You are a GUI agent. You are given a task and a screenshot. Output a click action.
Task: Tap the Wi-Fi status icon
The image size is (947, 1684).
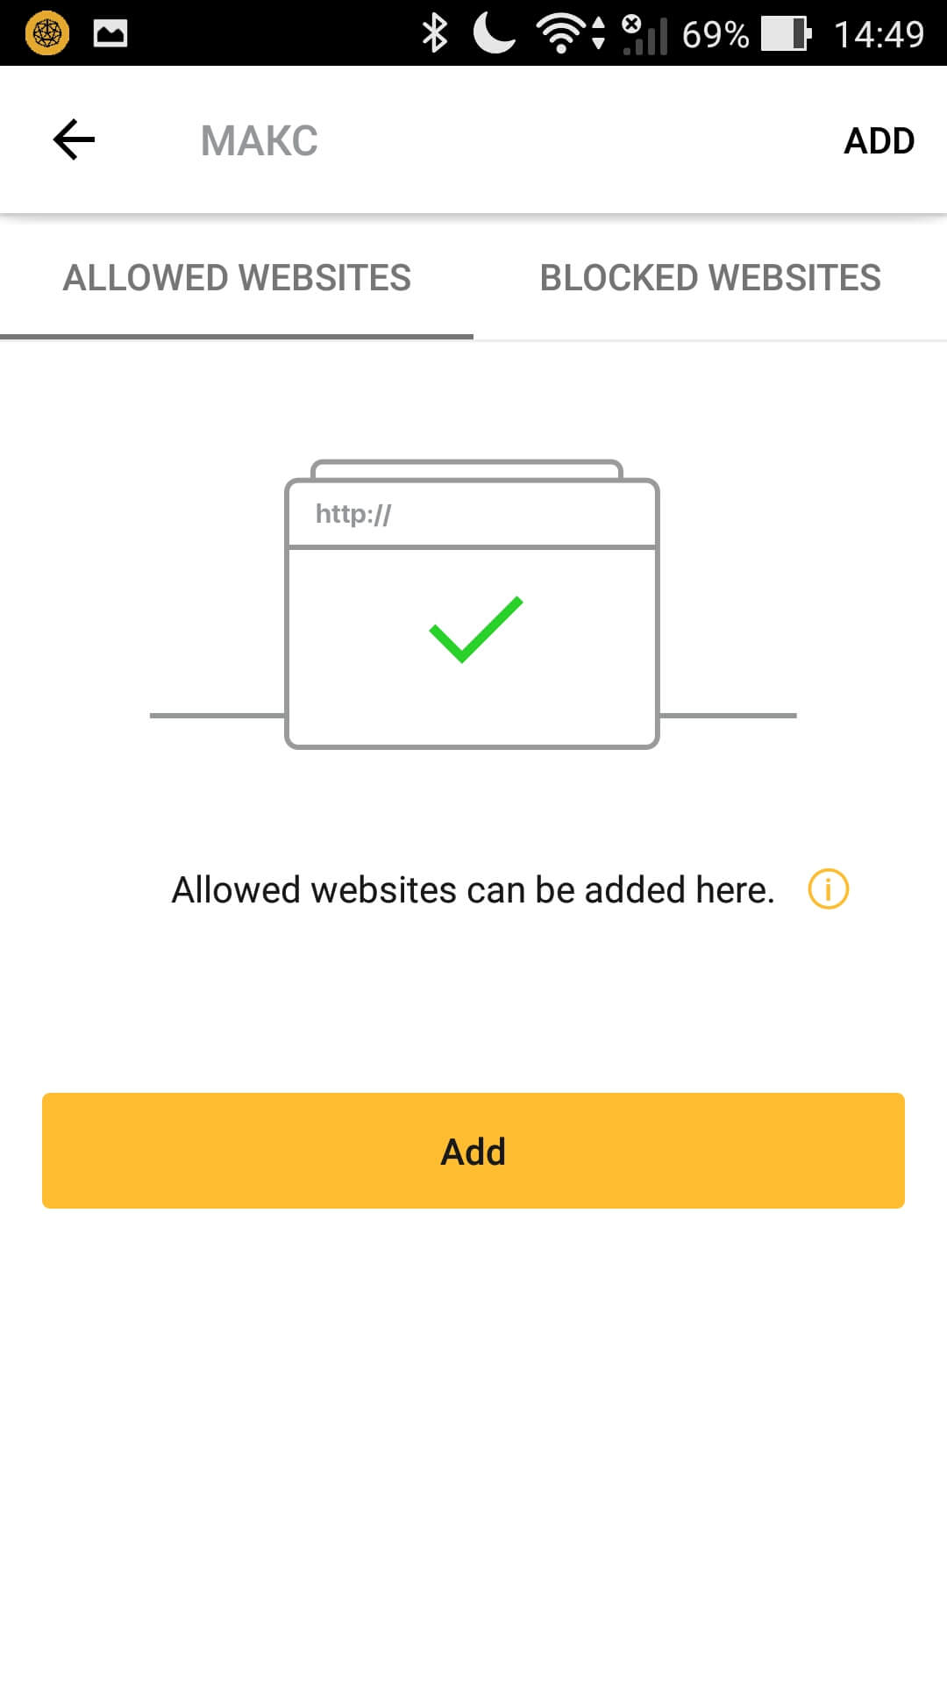pos(562,34)
